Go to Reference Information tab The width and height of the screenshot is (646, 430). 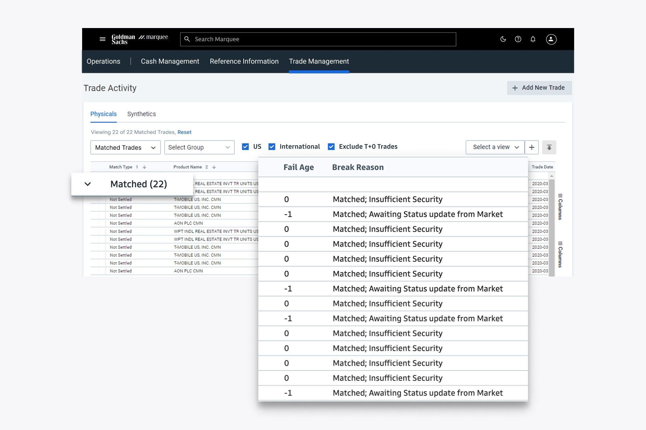click(x=244, y=62)
